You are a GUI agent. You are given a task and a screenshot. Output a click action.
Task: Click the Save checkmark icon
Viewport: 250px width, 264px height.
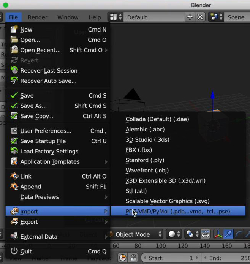14,95
